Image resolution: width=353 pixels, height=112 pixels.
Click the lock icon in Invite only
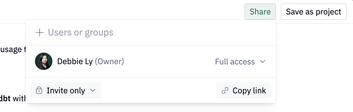tap(39, 91)
